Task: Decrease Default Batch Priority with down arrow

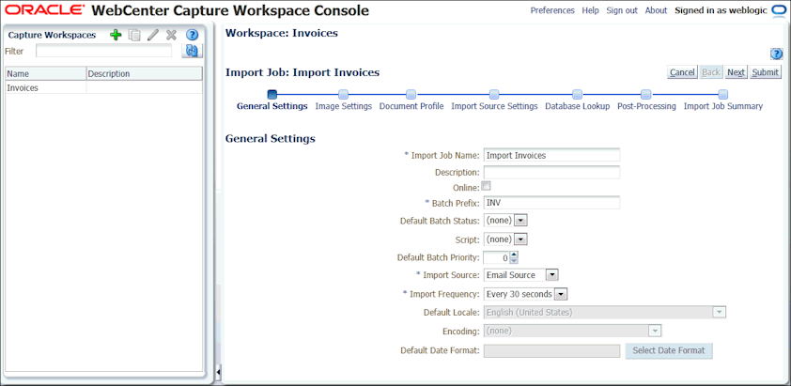Action: click(x=514, y=260)
